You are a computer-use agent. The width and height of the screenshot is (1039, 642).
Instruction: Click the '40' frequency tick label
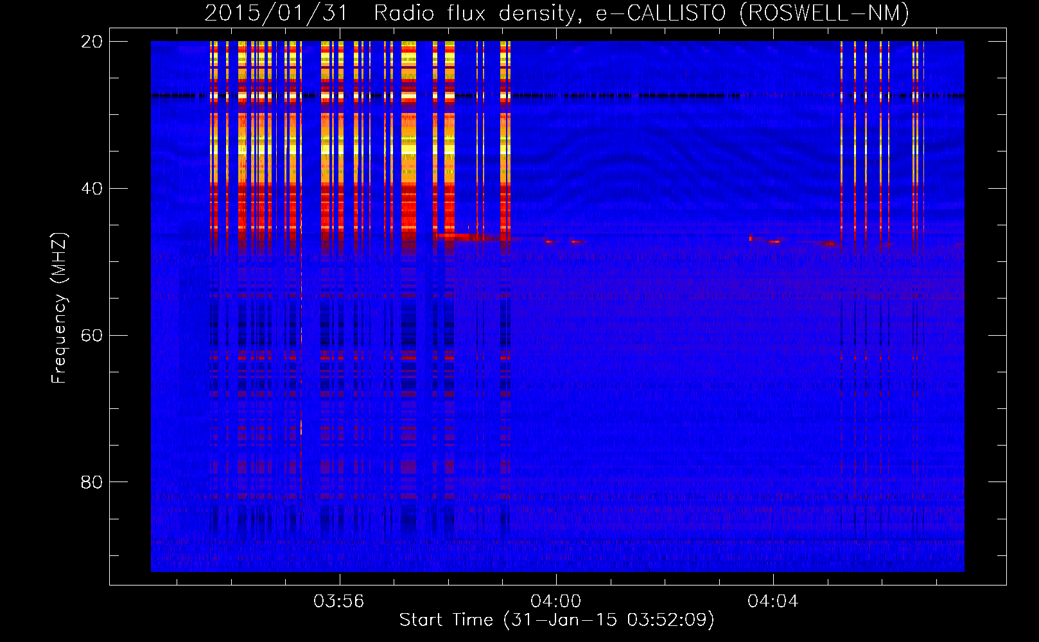(x=91, y=189)
